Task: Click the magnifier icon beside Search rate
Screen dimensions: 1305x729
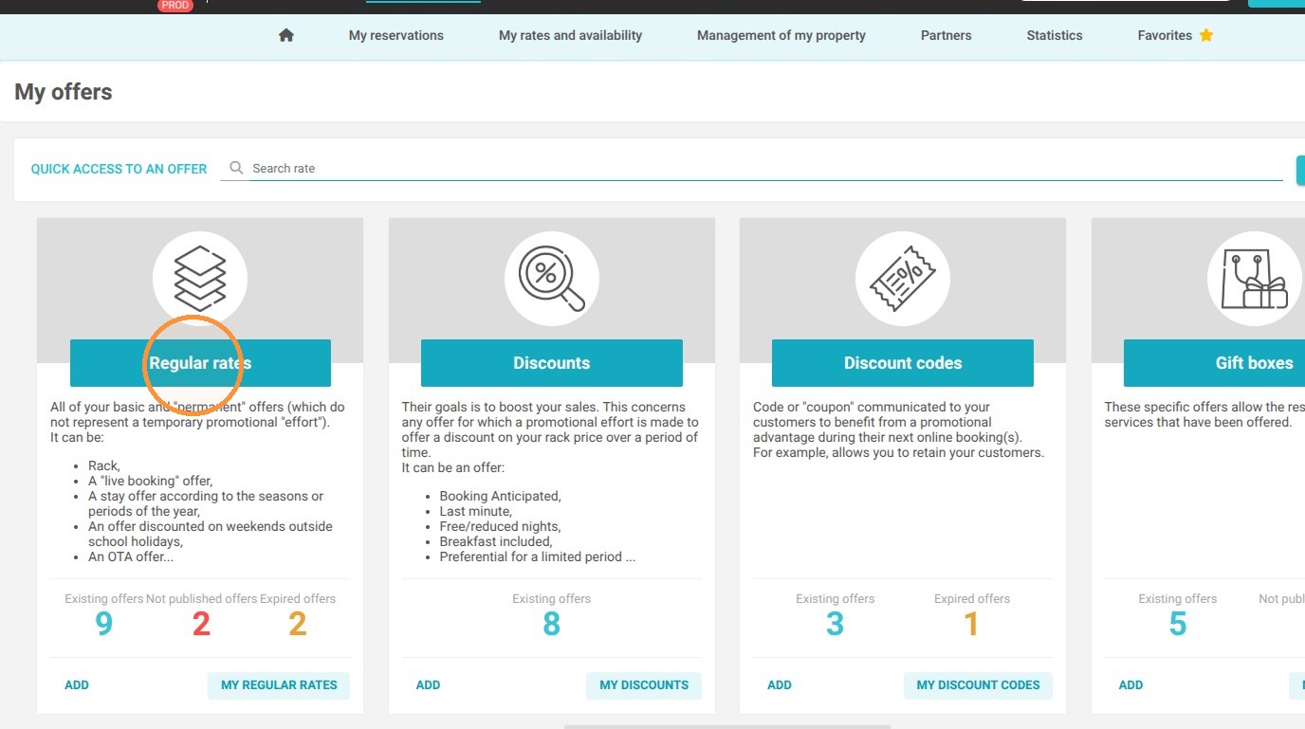Action: tap(236, 168)
